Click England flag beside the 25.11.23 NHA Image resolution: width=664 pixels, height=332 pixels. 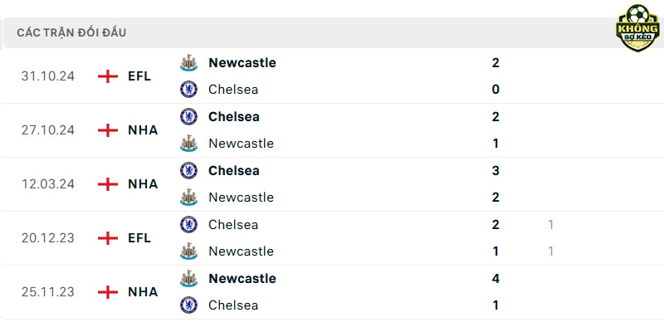[x=108, y=292]
